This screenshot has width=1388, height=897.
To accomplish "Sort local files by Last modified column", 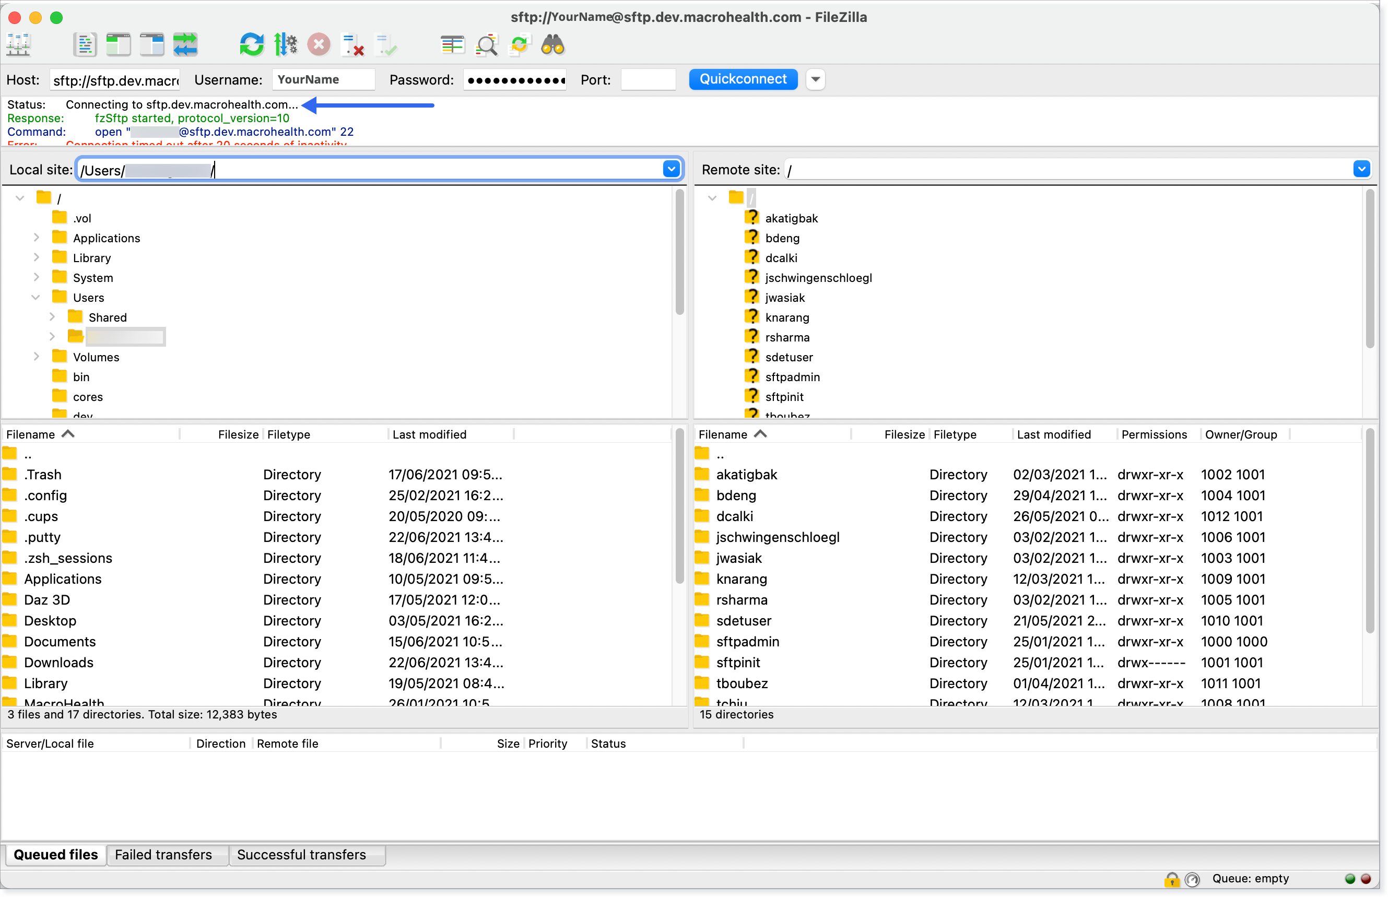I will coord(451,434).
